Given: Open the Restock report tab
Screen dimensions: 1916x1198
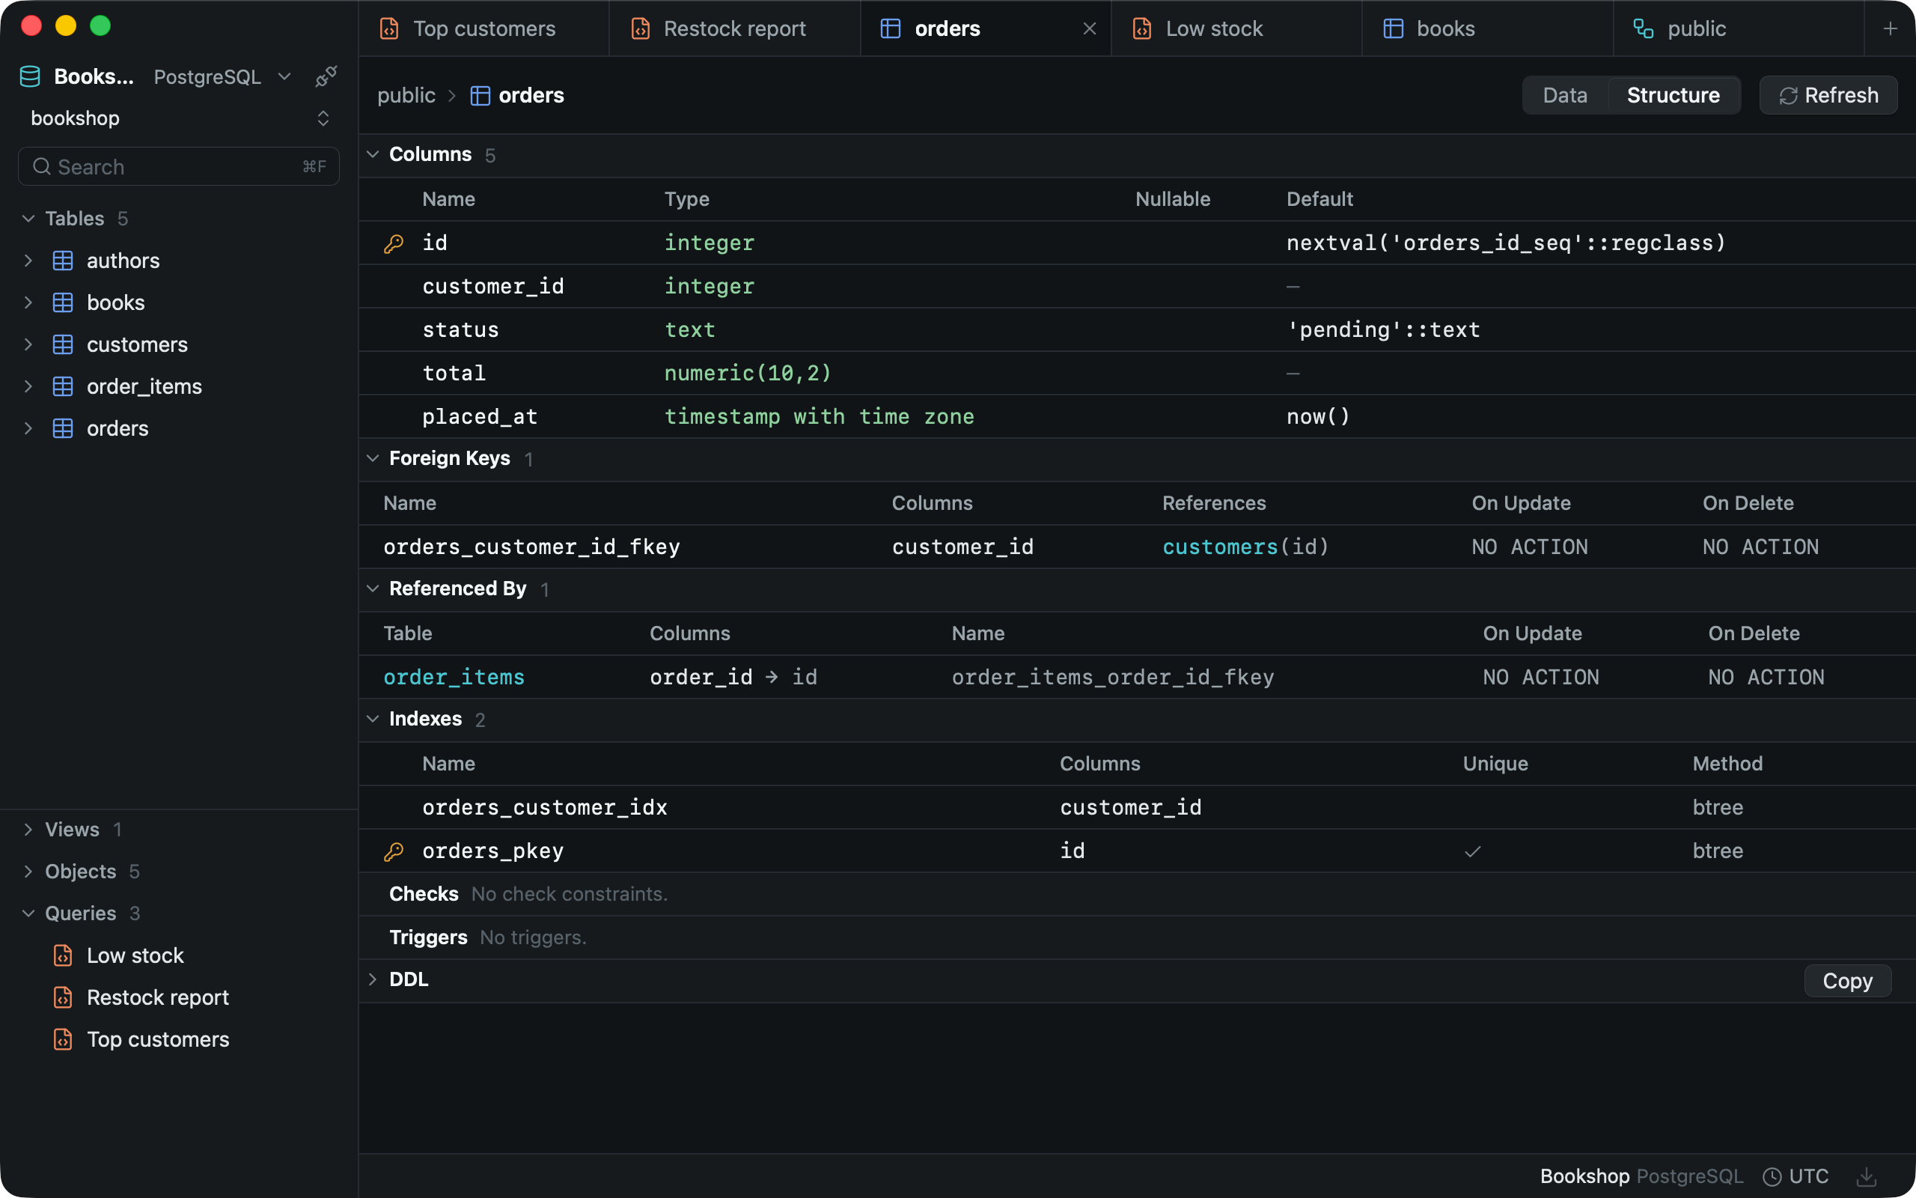Looking at the screenshot, I should [x=735, y=28].
